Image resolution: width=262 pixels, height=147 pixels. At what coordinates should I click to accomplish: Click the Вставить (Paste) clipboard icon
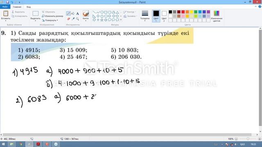[6, 13]
